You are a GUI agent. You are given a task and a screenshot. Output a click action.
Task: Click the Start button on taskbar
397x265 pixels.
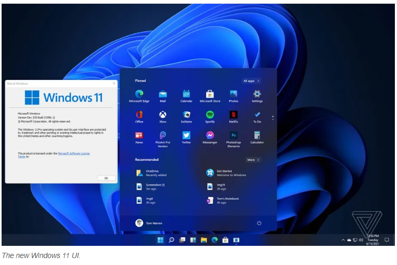pos(160,239)
